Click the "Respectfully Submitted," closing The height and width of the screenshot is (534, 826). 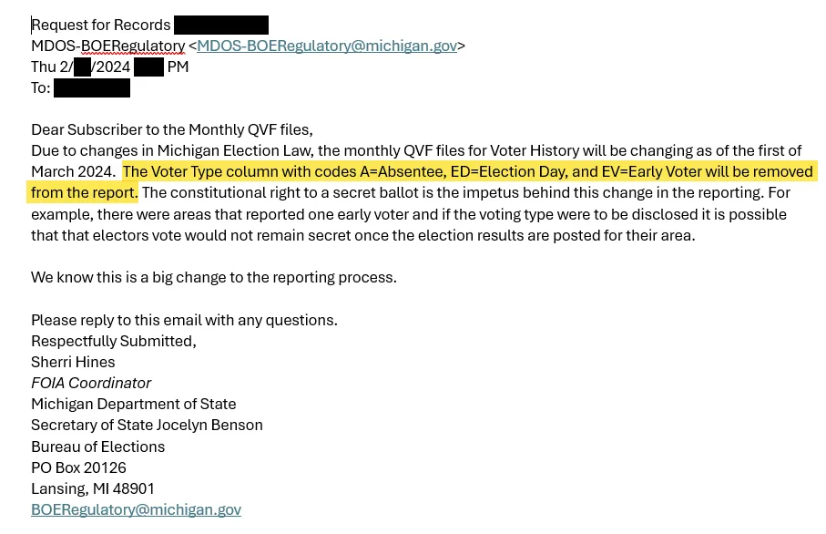tap(113, 341)
